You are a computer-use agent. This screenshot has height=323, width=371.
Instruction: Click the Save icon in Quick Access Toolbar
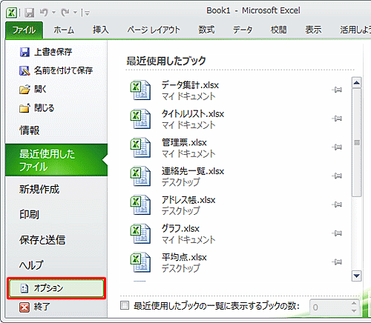(x=29, y=13)
